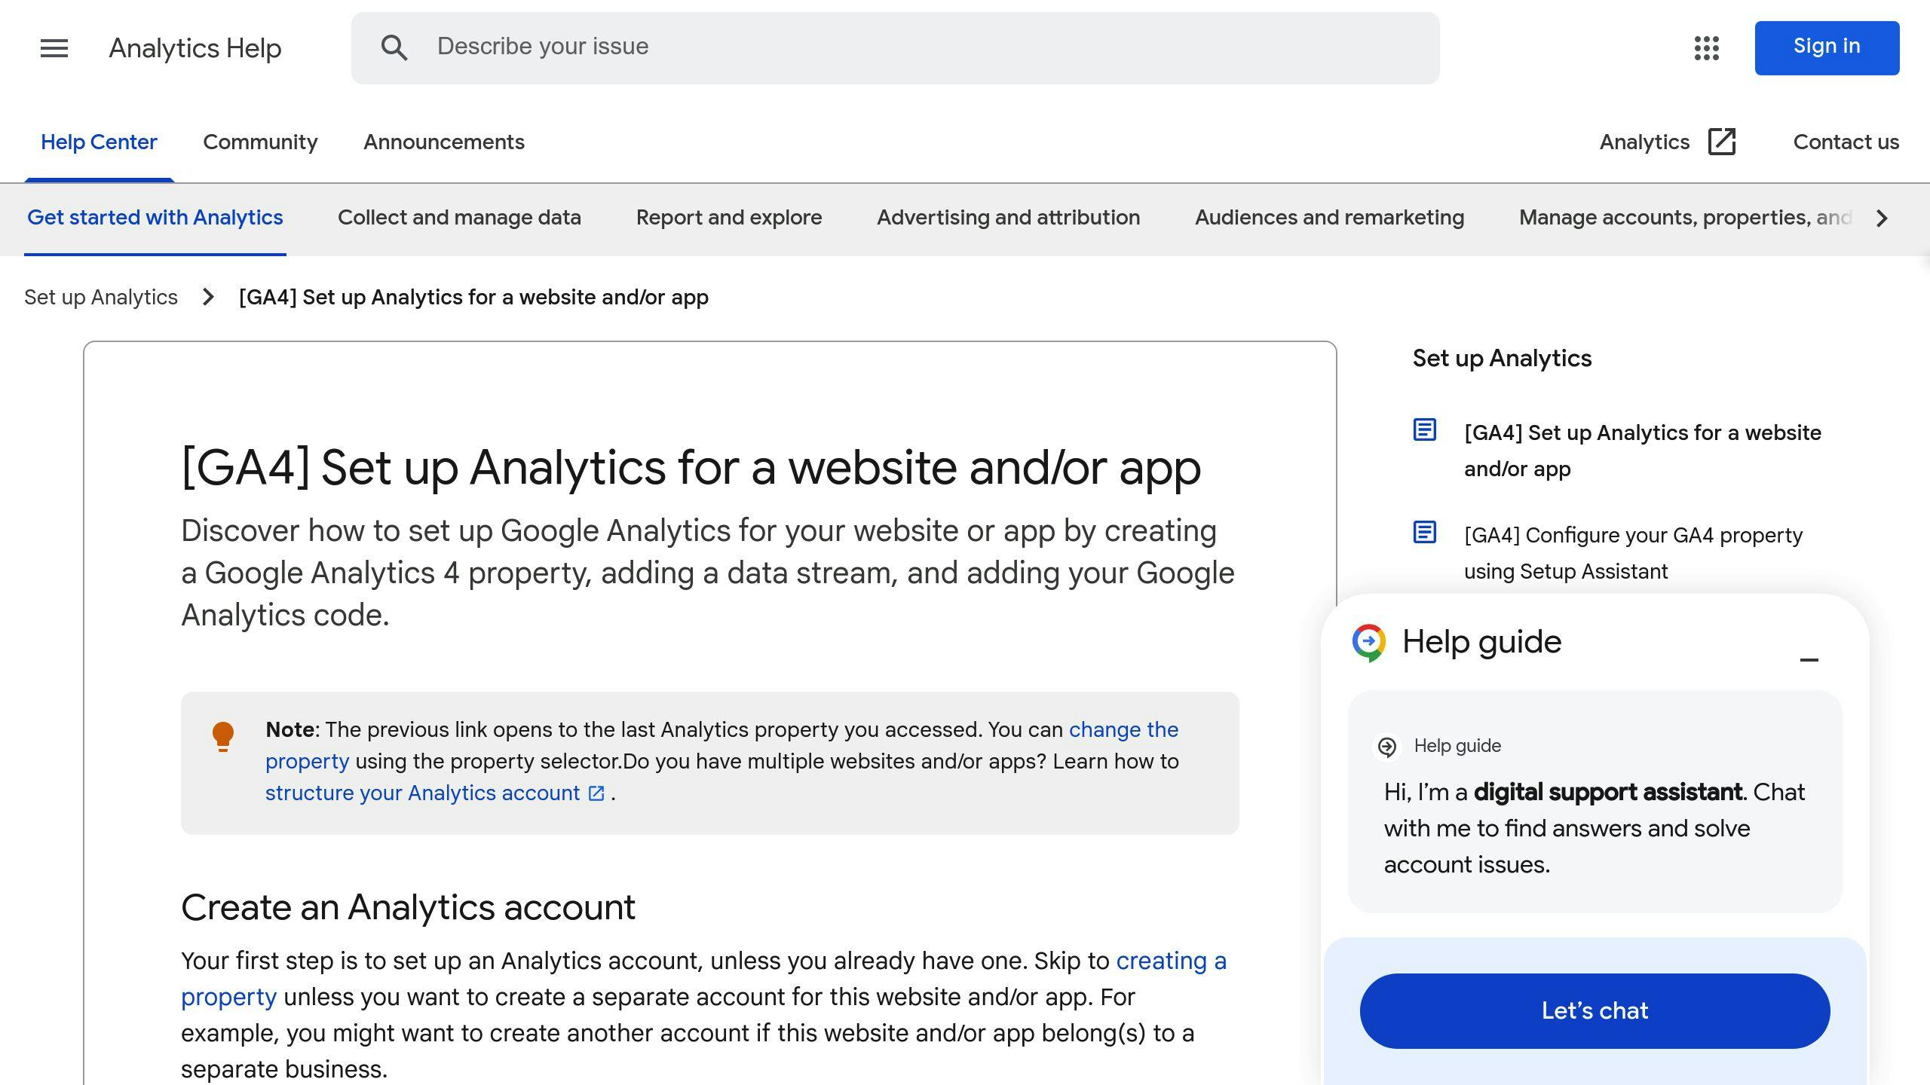The width and height of the screenshot is (1930, 1085).
Task: Go to Contact us
Action: pyautogui.click(x=1846, y=142)
